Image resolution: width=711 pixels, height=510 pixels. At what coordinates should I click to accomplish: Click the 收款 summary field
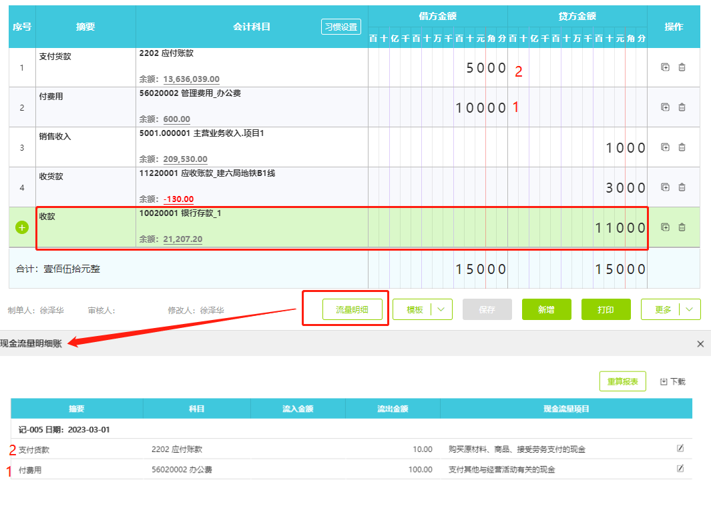[85, 227]
